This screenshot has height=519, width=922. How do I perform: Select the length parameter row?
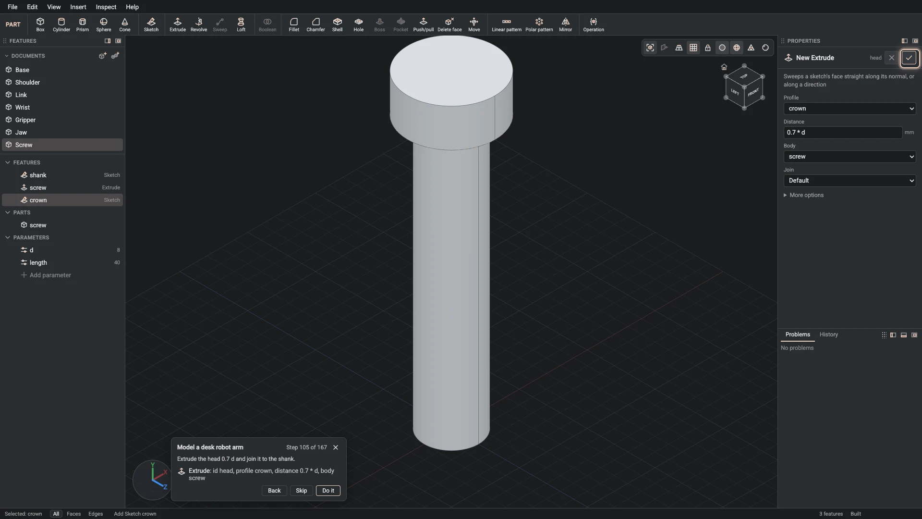coord(62,263)
